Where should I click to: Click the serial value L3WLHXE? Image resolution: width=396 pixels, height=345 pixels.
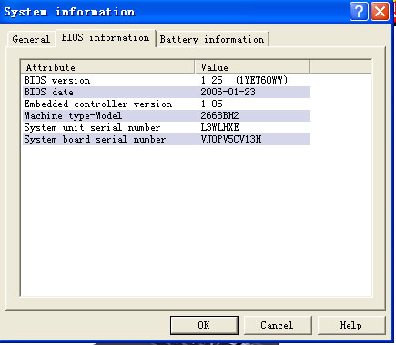(219, 127)
